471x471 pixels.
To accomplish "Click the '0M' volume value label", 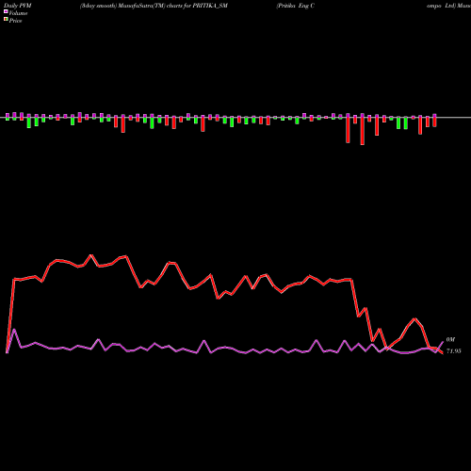I will tap(450, 340).
